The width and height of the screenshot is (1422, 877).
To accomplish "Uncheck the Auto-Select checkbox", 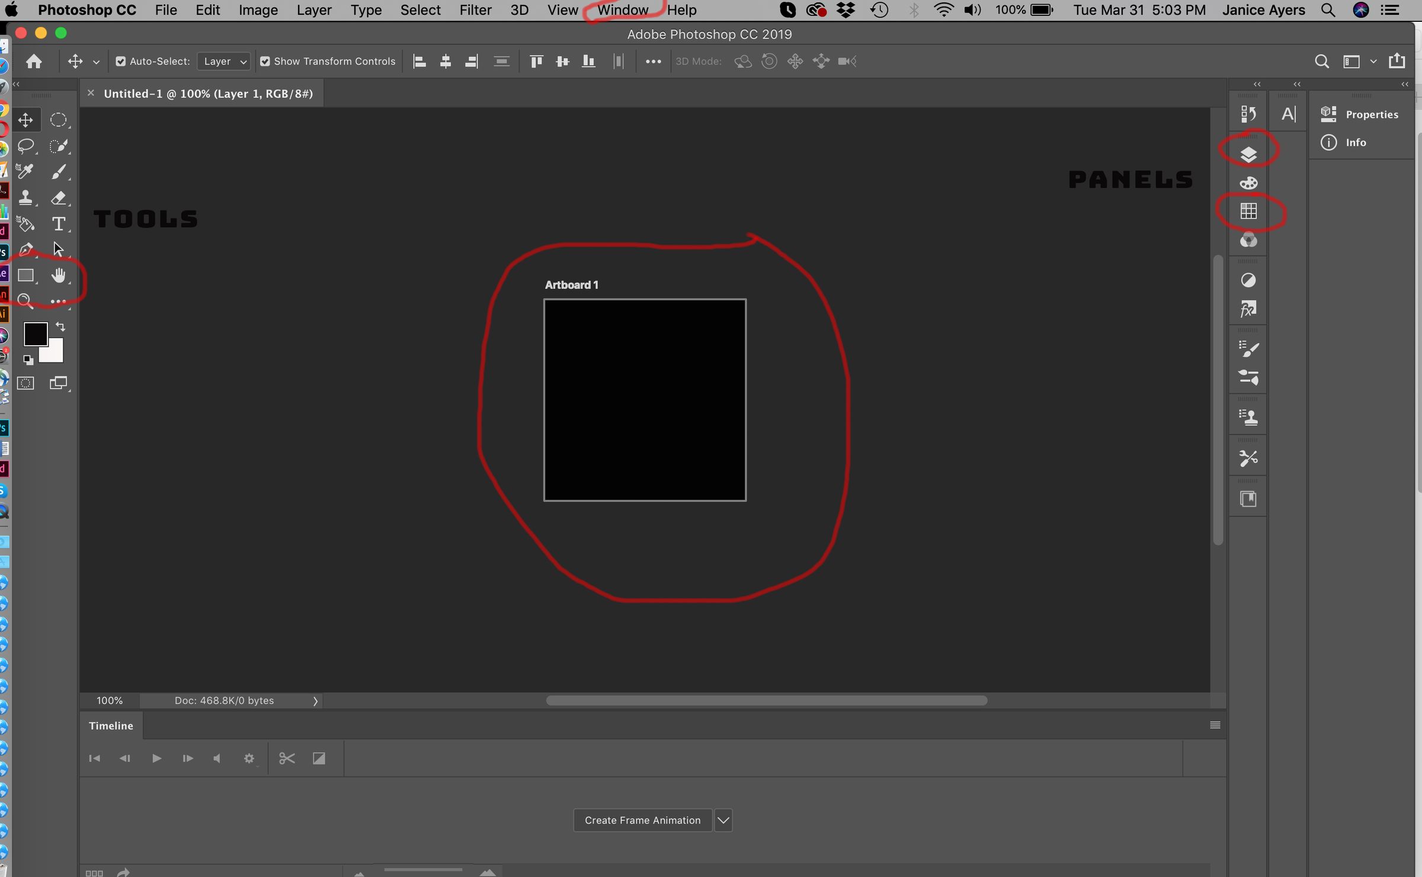I will pos(121,62).
